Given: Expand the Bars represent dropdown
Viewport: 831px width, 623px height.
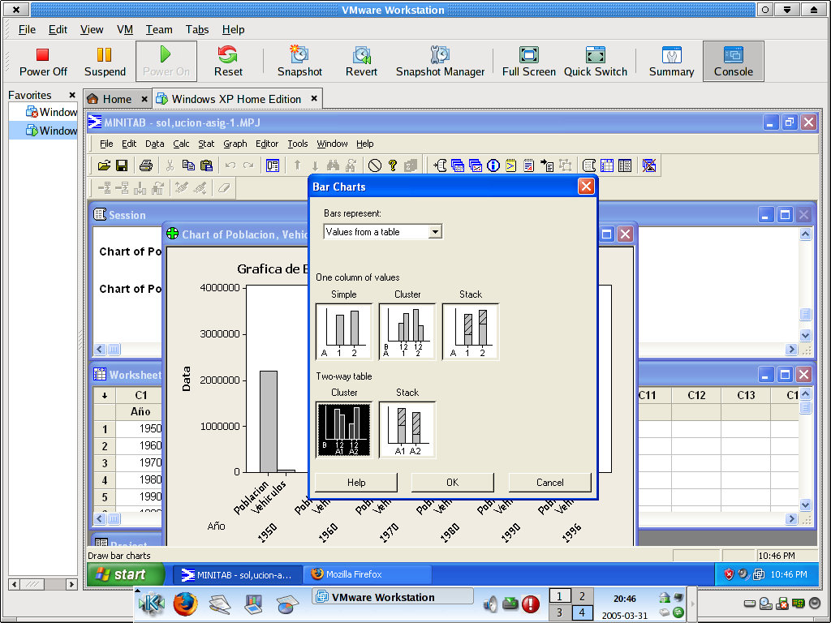Looking at the screenshot, I should [x=435, y=232].
